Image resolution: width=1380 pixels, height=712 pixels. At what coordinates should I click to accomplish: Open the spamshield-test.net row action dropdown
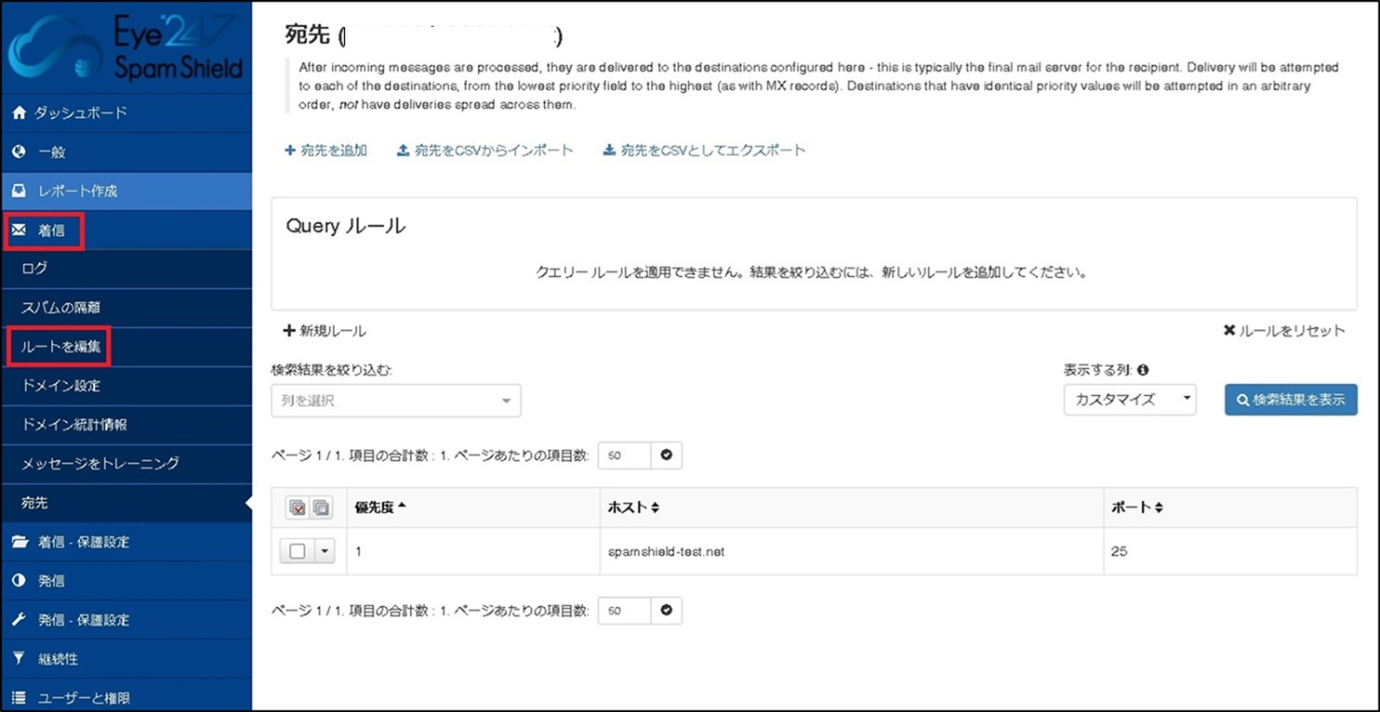coord(325,551)
